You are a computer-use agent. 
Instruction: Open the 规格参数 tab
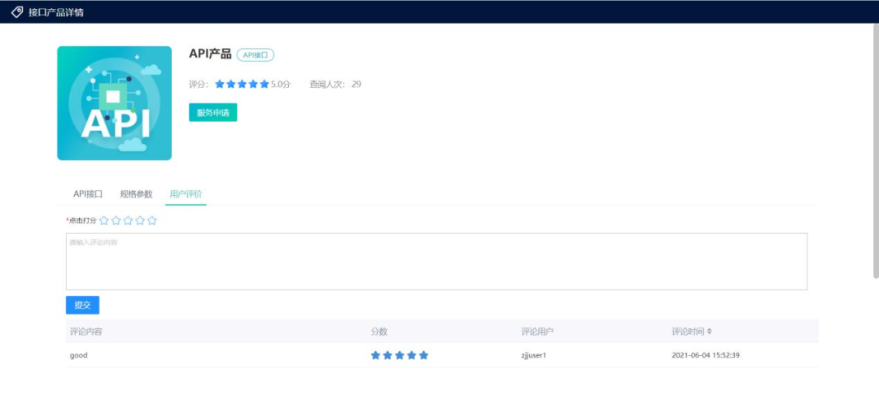pyautogui.click(x=136, y=194)
